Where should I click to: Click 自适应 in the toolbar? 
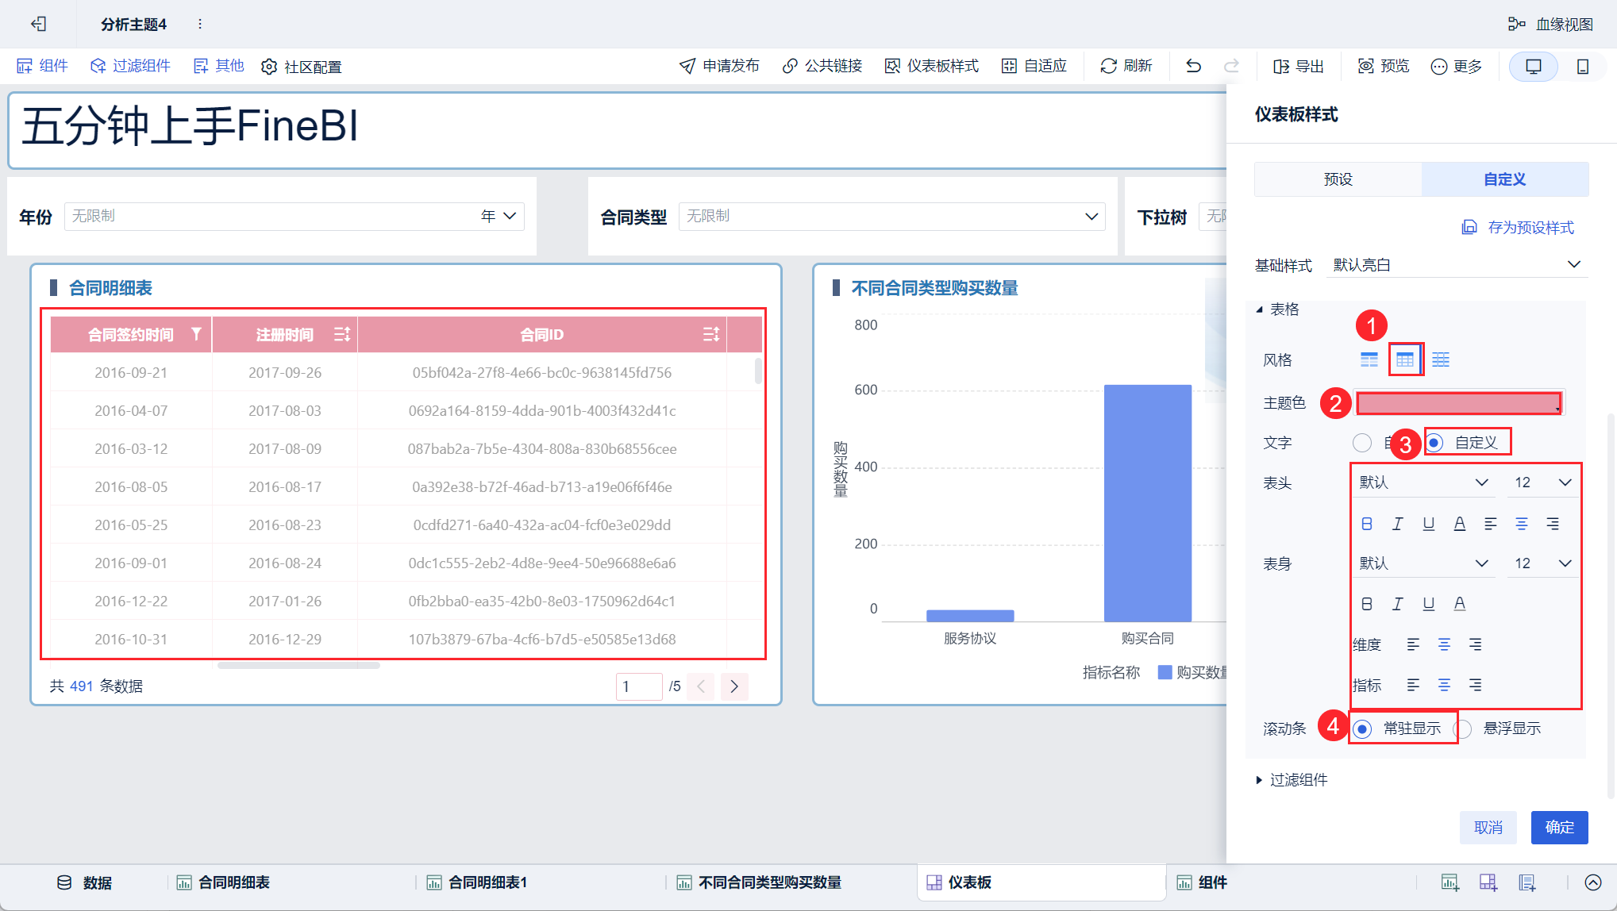point(1034,66)
